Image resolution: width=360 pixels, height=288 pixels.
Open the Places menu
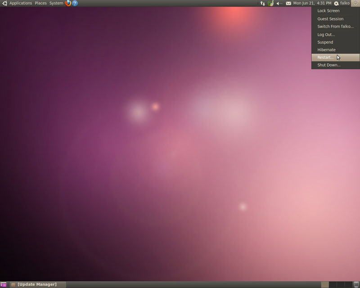coord(40,3)
